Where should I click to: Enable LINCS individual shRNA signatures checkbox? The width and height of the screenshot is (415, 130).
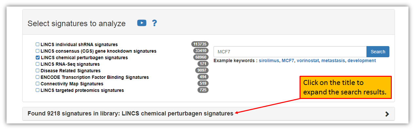[37, 44]
